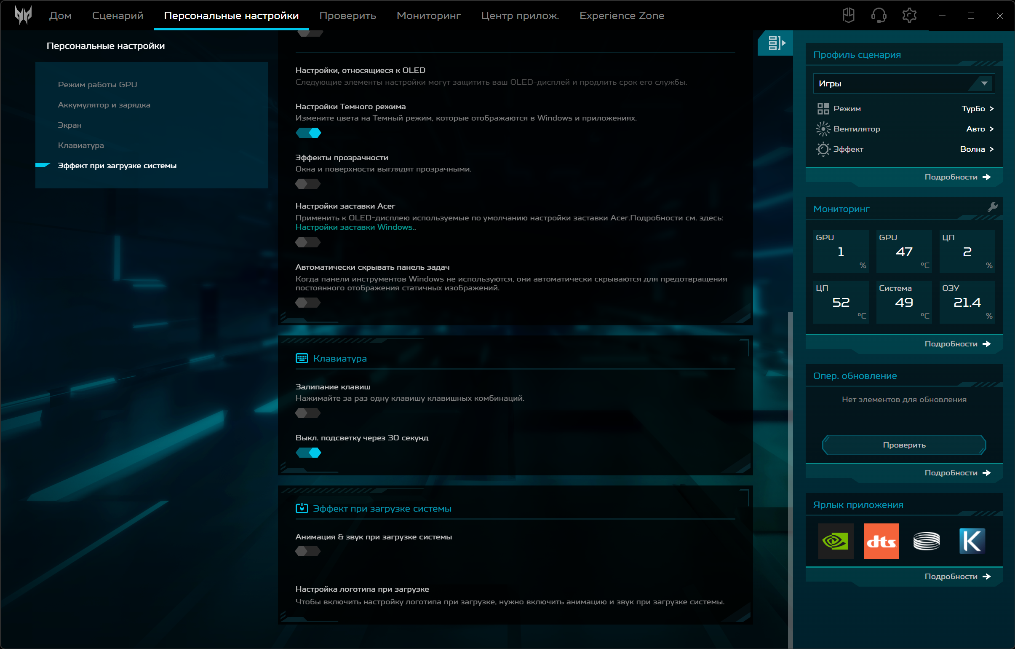
Task: Switch to the Мониторинг tab
Action: pyautogui.click(x=428, y=16)
